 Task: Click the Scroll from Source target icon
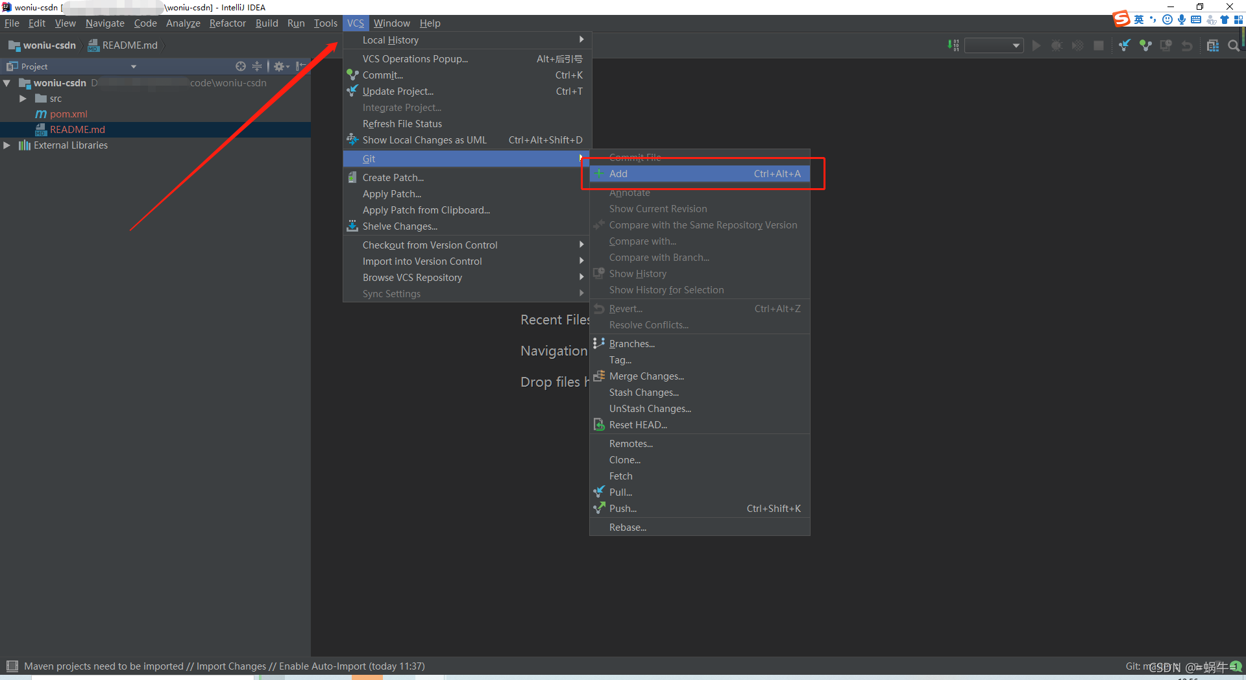point(241,66)
